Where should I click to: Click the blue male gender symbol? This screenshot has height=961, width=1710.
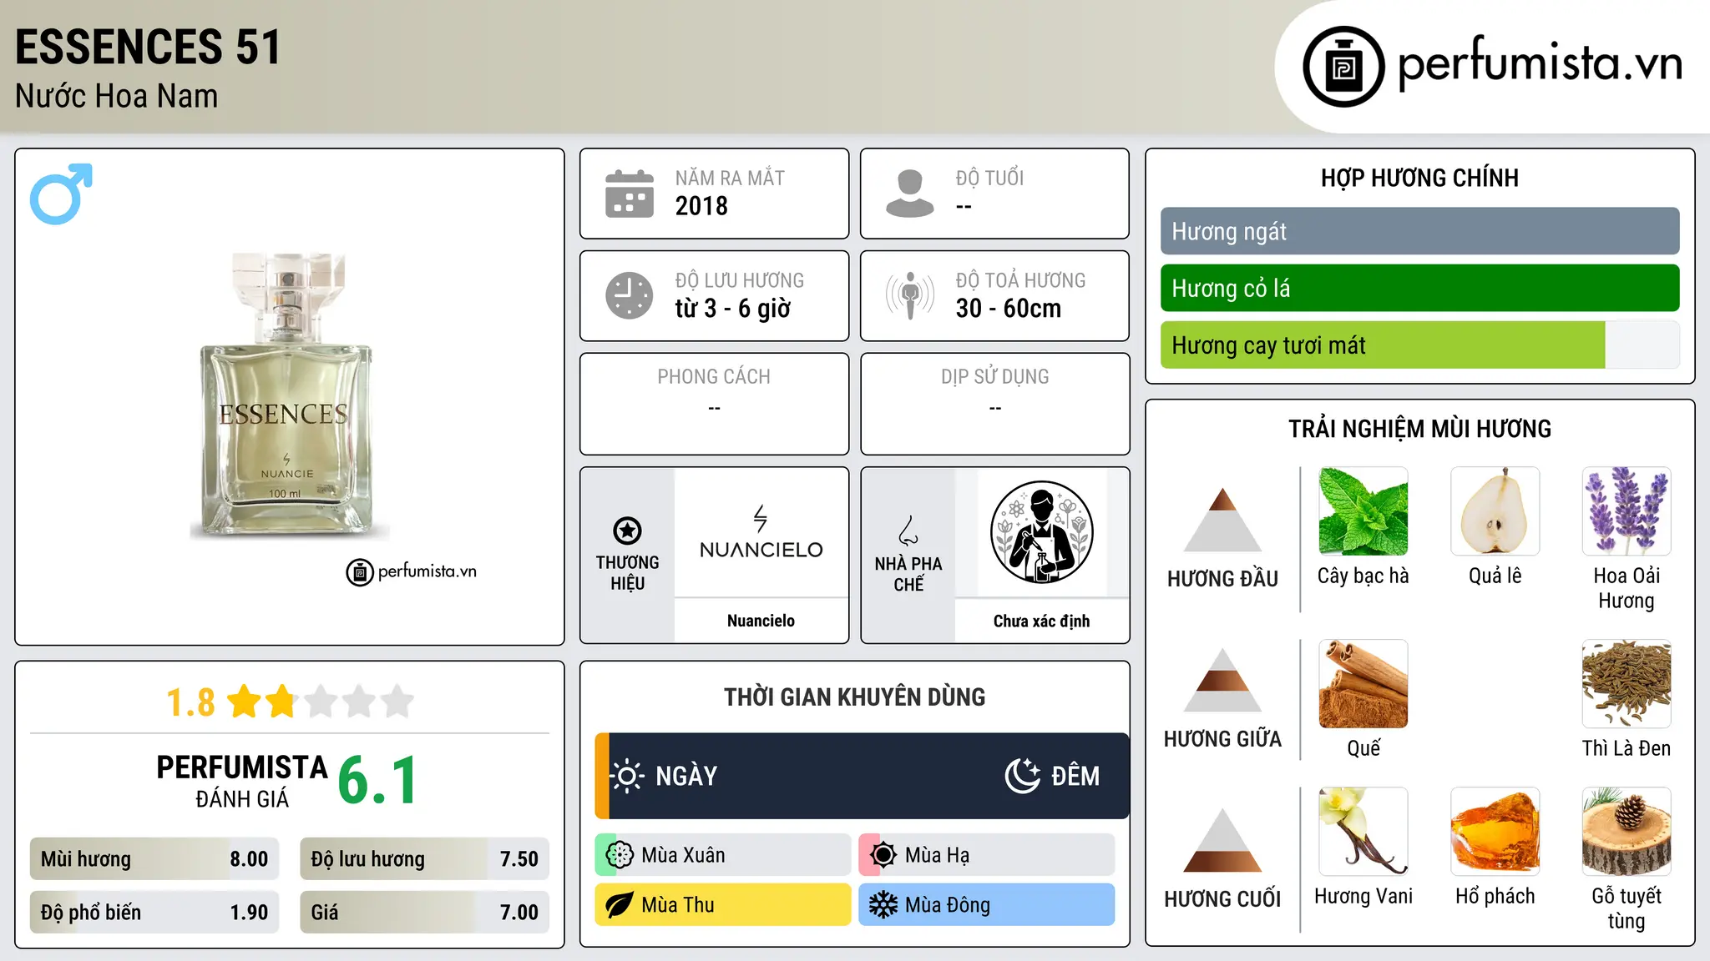click(x=61, y=194)
